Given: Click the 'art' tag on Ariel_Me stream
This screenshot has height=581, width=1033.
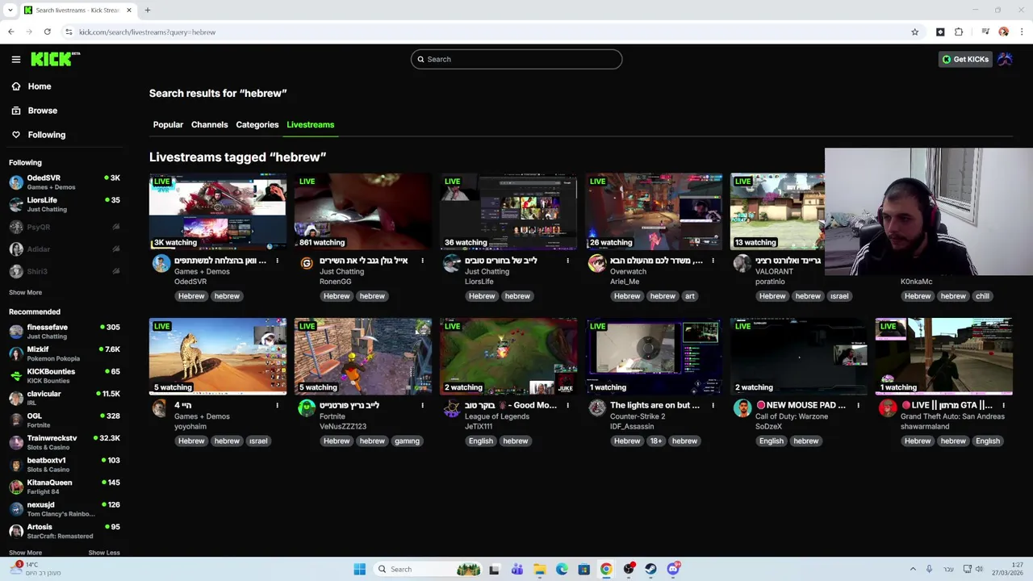Looking at the screenshot, I should (x=690, y=296).
